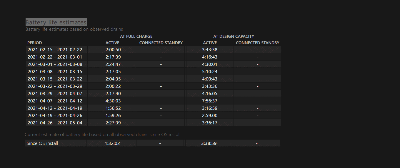Image resolution: width=400 pixels, height=168 pixels.
Task: Click the 2021-04-26 - 2021-05-04 period cell
Action: (x=55, y=123)
